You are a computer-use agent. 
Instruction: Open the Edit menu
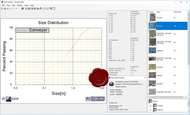(14, 5)
